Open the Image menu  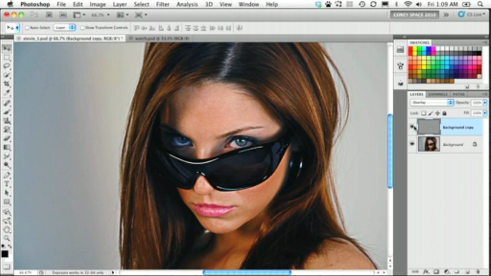coord(98,4)
